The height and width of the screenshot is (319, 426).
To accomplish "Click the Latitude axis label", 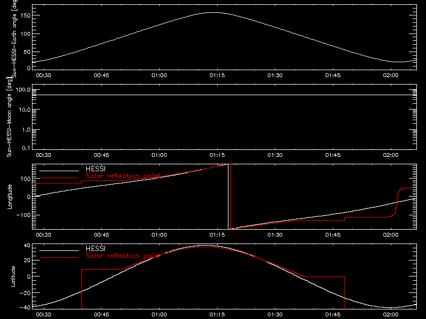I will [13, 276].
